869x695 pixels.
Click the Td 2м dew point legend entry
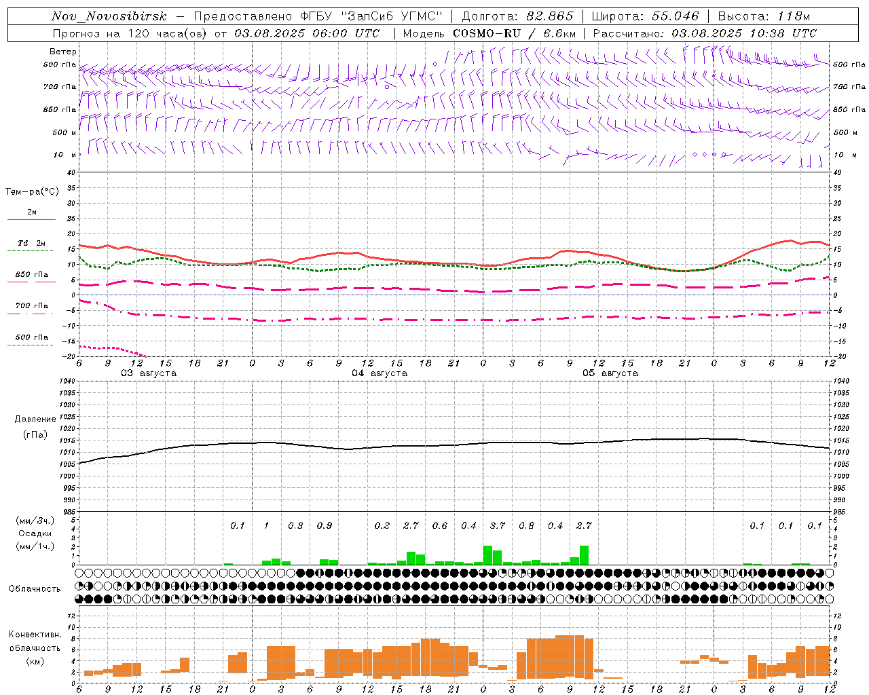click(x=32, y=243)
